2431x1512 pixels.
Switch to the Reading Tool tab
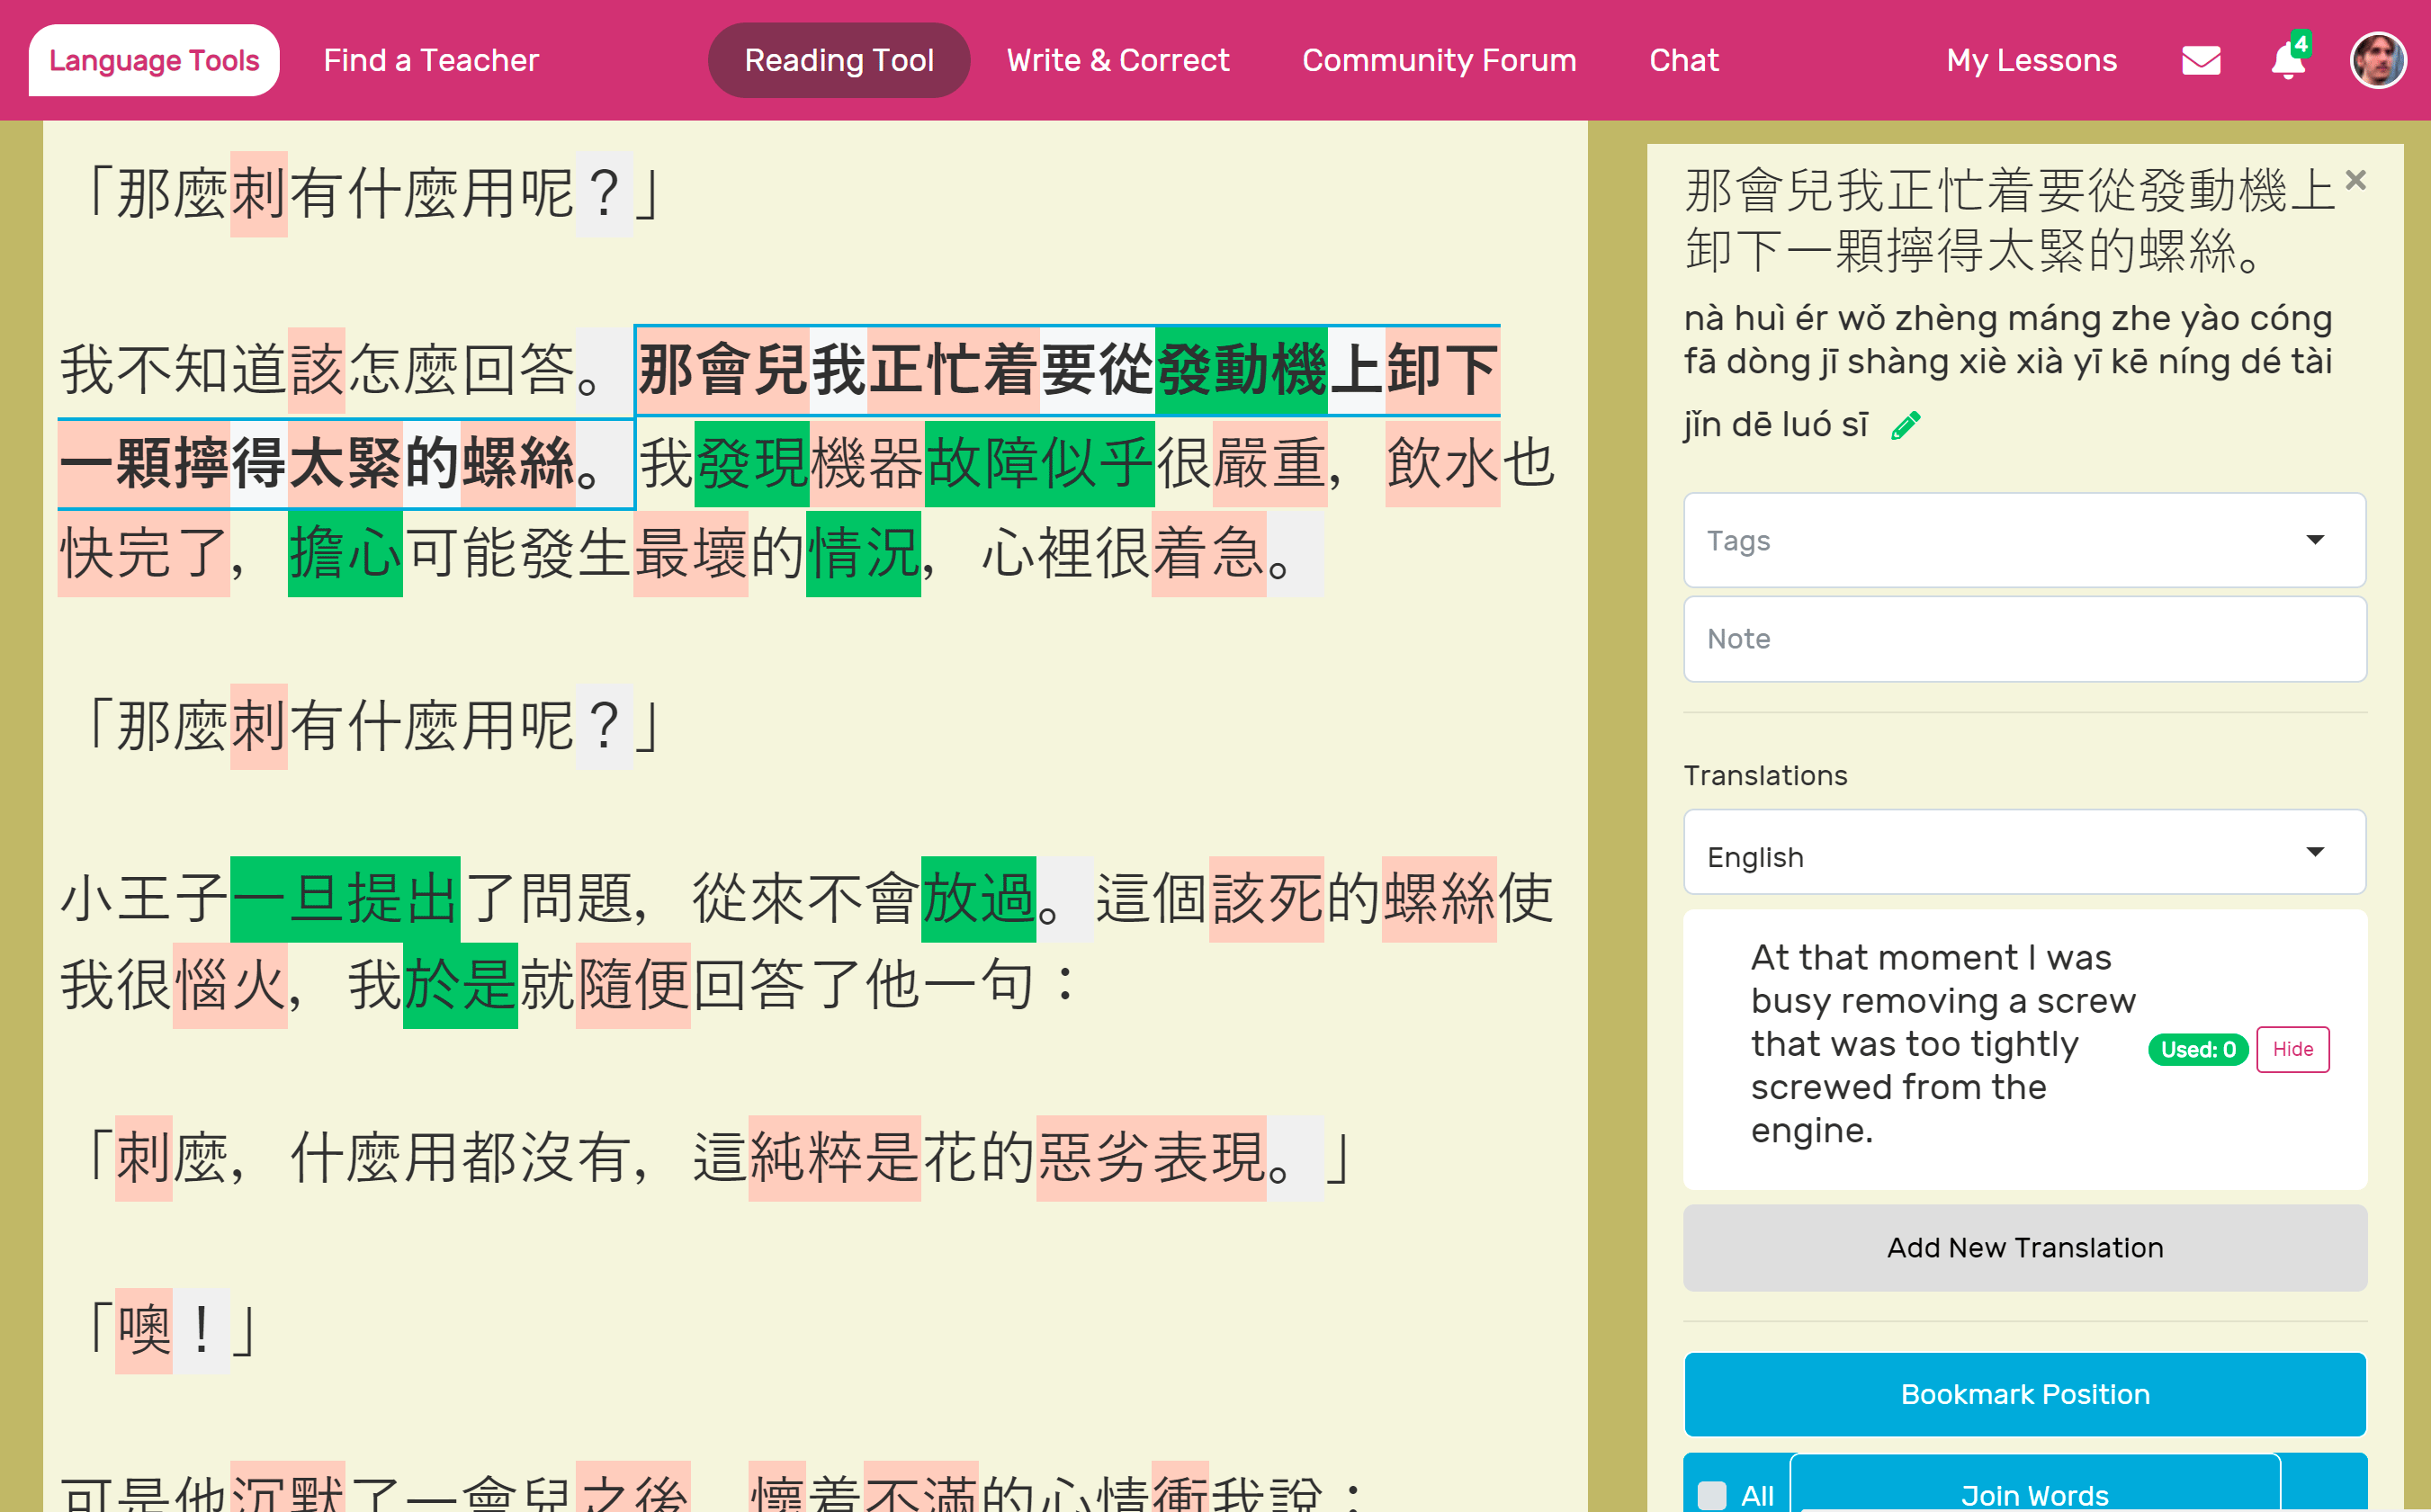[x=838, y=59]
